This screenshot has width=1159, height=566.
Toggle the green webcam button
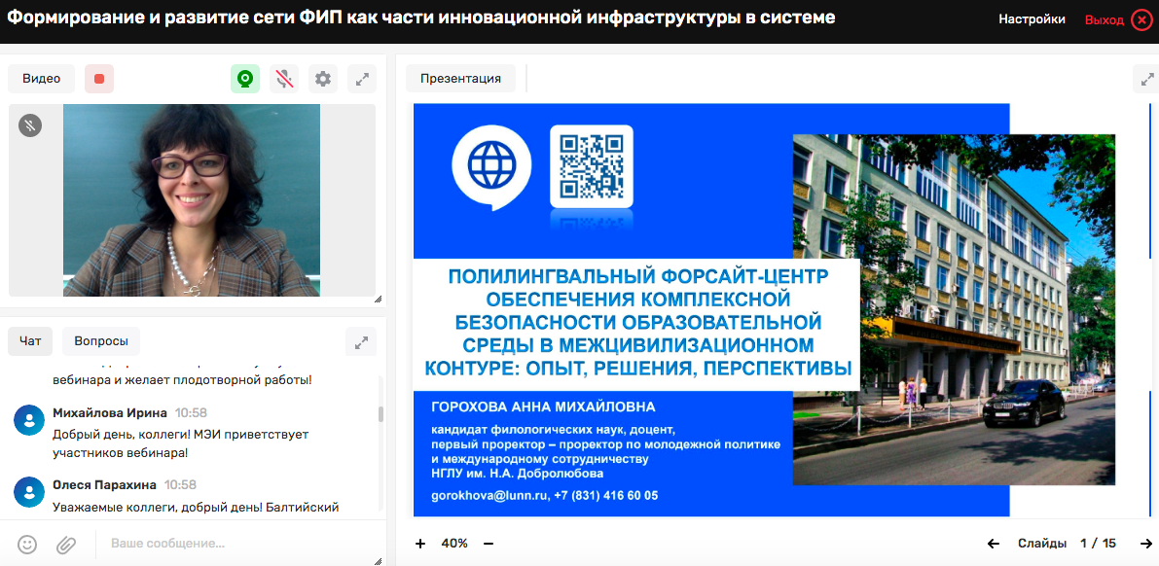(x=244, y=79)
